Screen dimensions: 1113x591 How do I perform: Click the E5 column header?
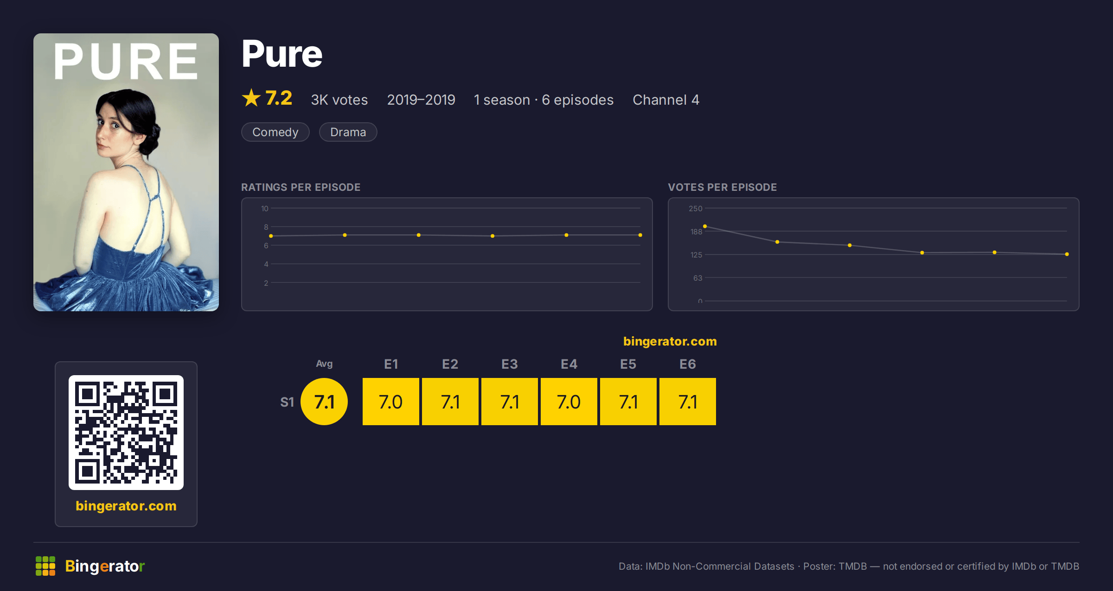pos(628,364)
